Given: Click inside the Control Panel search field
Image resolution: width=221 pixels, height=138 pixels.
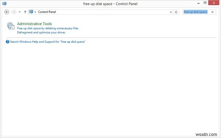Looking at the screenshot, I should 196,12.
